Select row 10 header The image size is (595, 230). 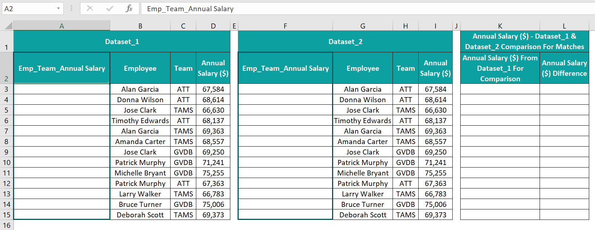point(7,162)
